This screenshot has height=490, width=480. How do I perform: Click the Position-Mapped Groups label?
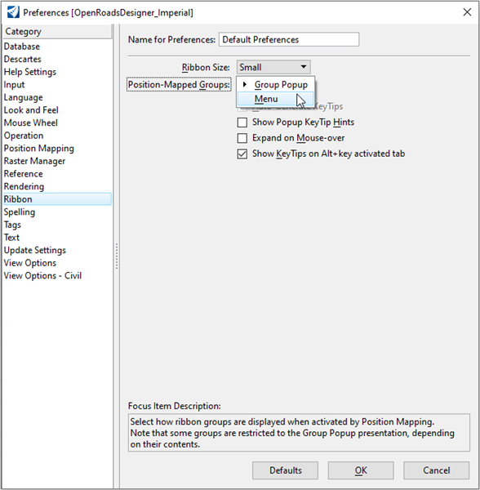(179, 85)
